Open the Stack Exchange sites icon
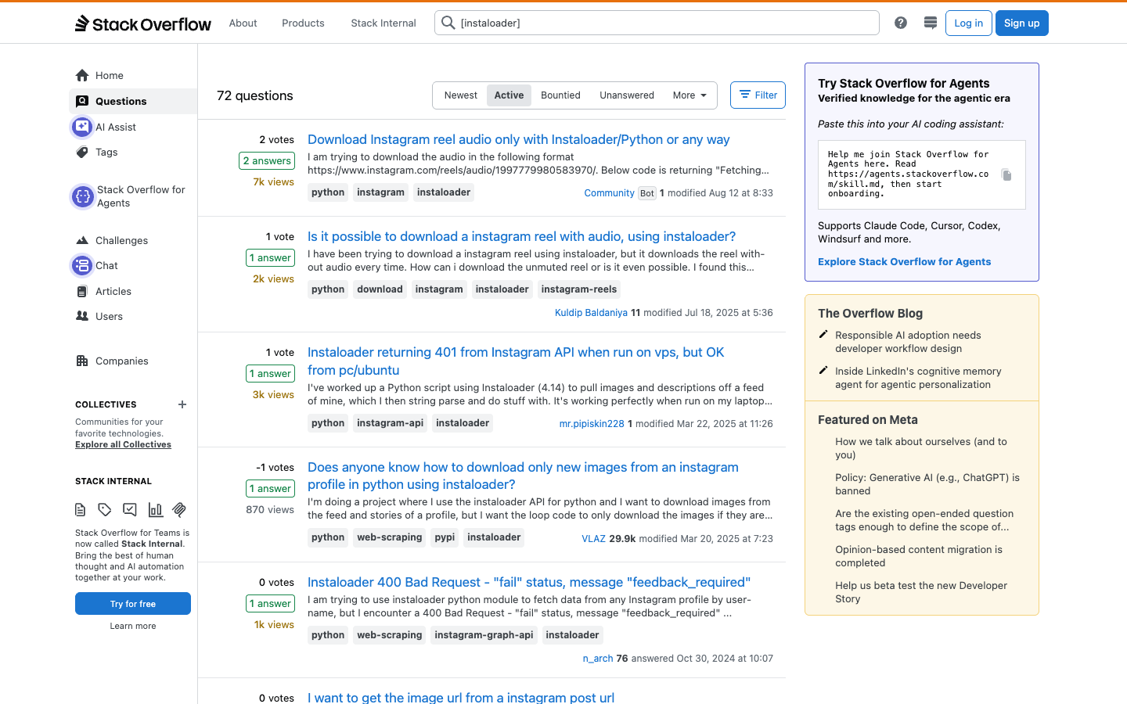1127x704 pixels. [931, 23]
